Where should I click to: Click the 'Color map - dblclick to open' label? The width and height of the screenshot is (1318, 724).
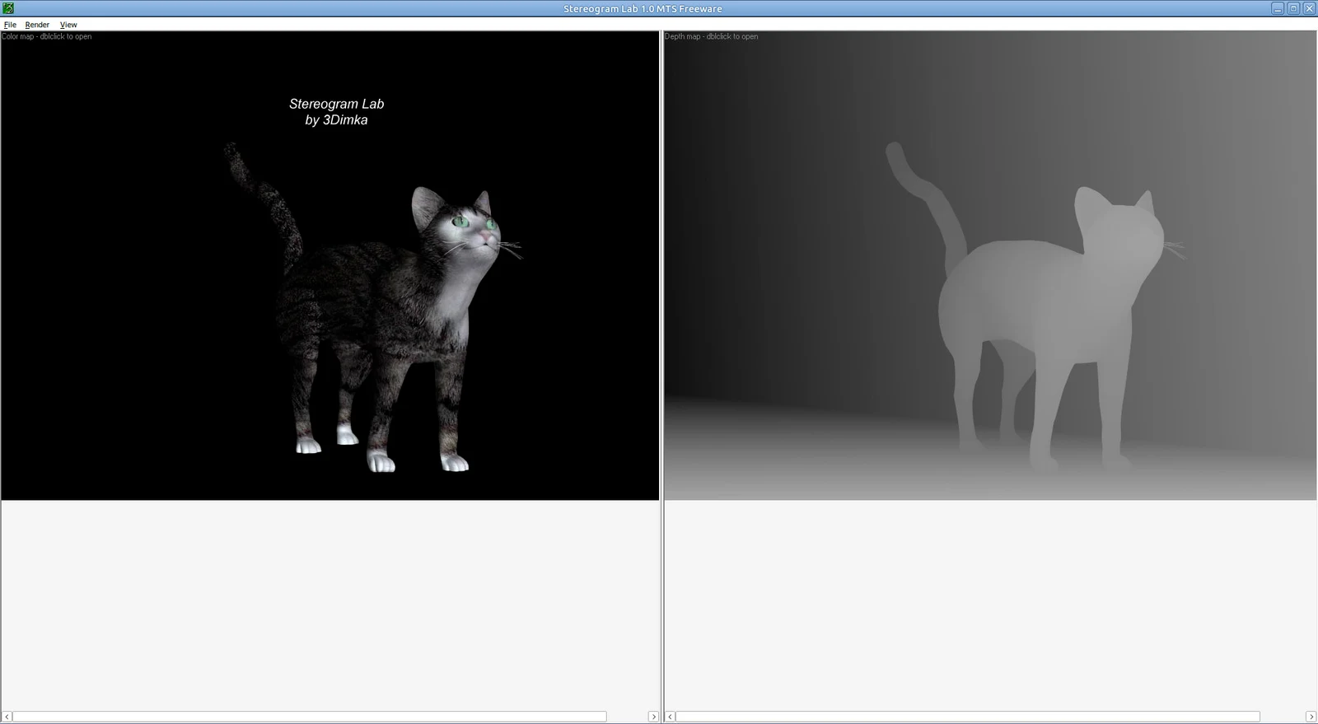[47, 36]
